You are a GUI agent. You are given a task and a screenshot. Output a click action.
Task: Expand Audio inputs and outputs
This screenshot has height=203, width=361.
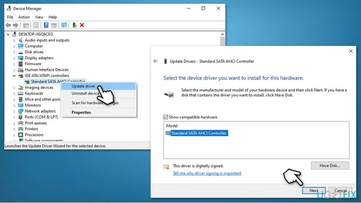[x=14, y=40]
